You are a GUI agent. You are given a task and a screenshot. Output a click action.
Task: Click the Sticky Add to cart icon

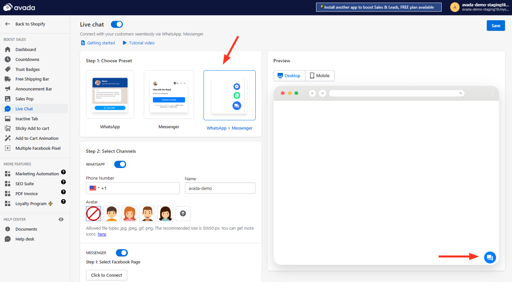pos(8,128)
